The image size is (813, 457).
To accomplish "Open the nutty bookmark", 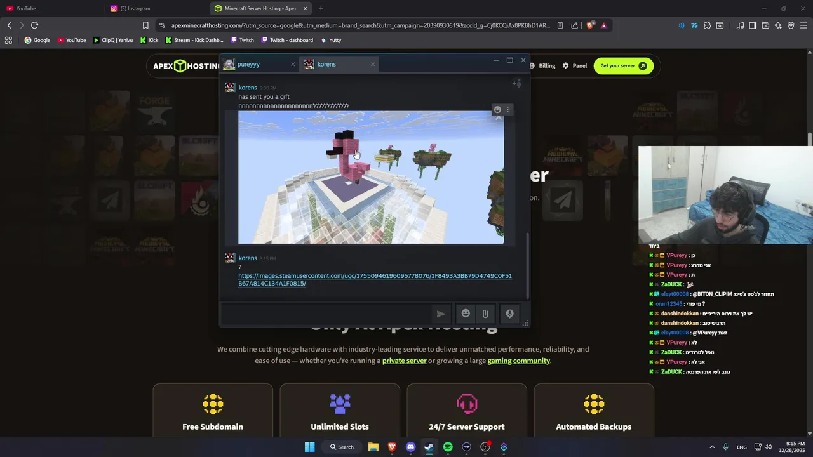I will [330, 40].
